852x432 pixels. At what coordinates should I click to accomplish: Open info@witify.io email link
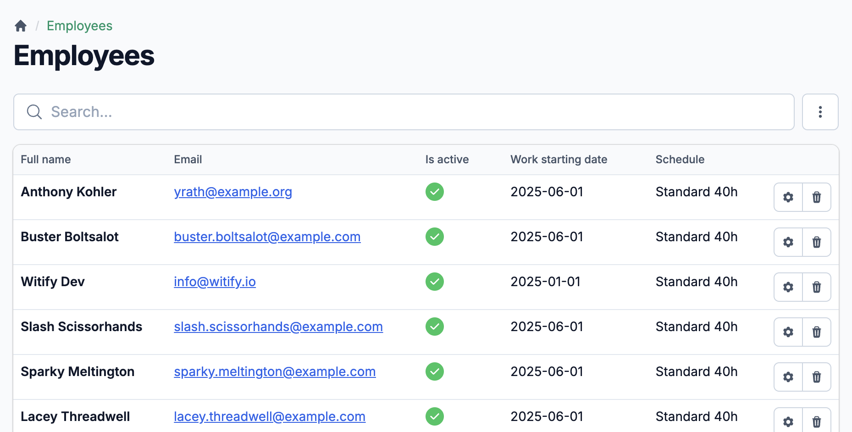click(x=215, y=282)
